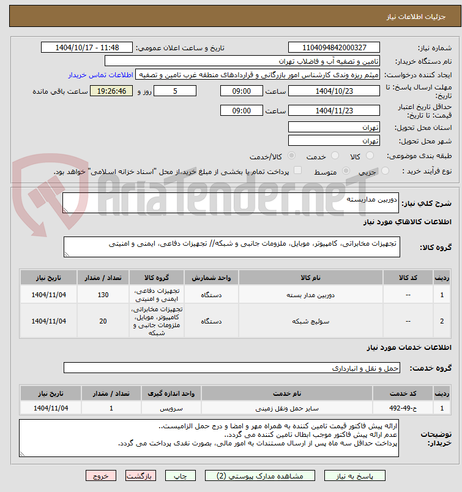This screenshot has height=492, width=462.
Task: Select the خدمت radio button
Action: 335,155
